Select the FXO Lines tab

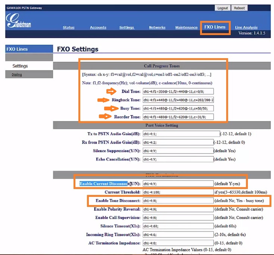(215, 27)
